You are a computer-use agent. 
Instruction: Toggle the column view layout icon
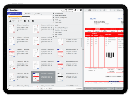coord(25,21)
